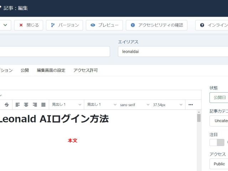This screenshot has height=171, width=228.
Task: Expand the save options dropdown arrow
Action: [5, 25]
